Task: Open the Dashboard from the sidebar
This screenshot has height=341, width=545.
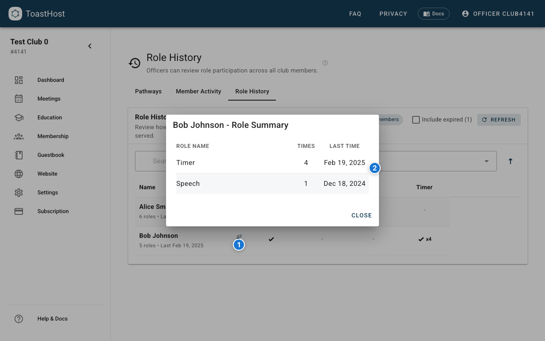Action: [x=50, y=80]
